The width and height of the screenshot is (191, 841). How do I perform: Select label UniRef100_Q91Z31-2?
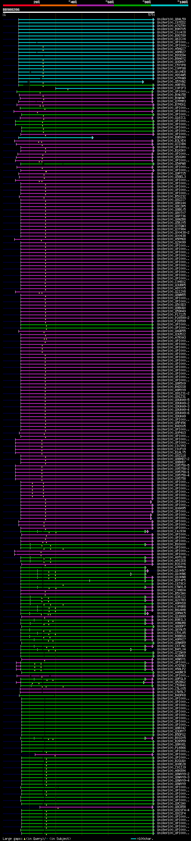[x=173, y=394]
